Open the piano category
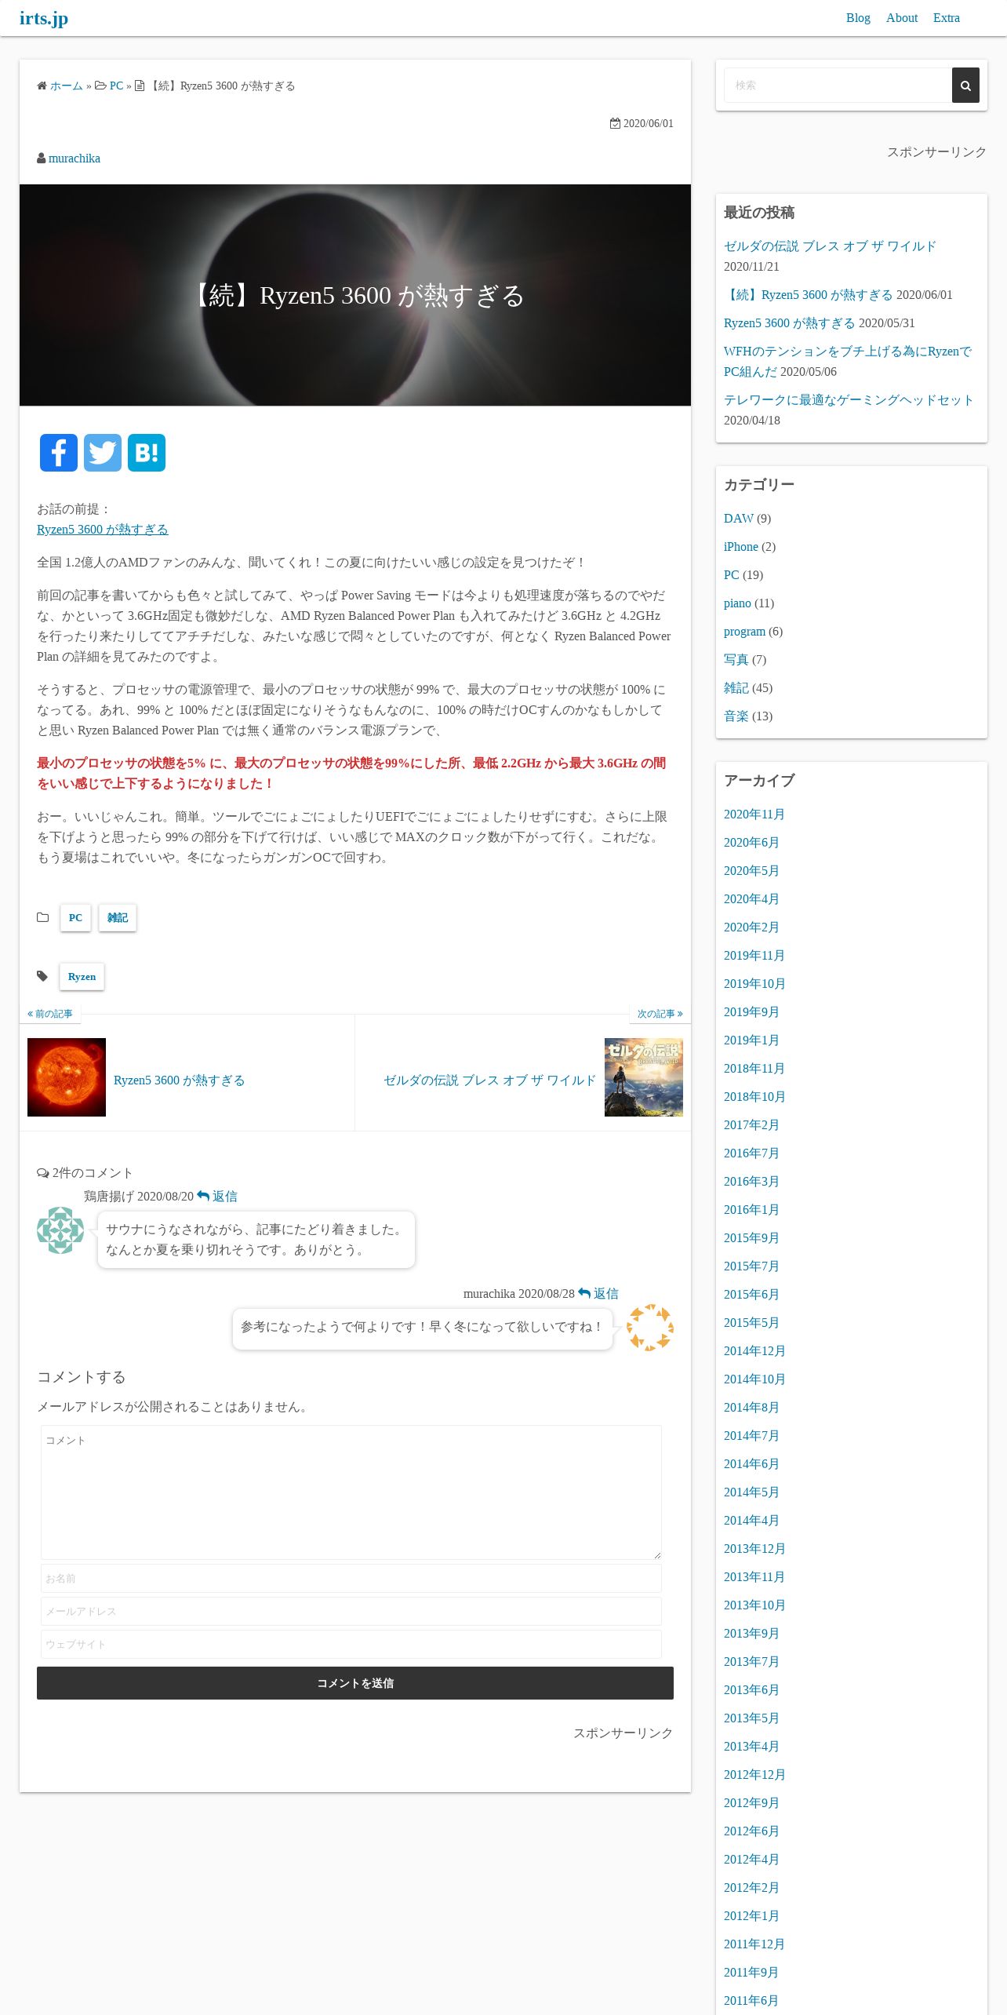The width and height of the screenshot is (1007, 2015). 737,603
